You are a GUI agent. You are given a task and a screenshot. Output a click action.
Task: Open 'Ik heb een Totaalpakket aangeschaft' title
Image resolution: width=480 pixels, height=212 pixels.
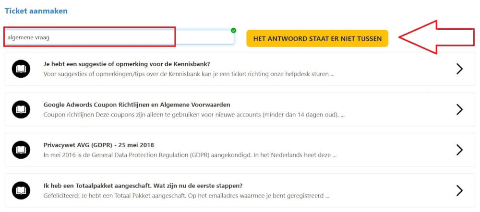[143, 186]
